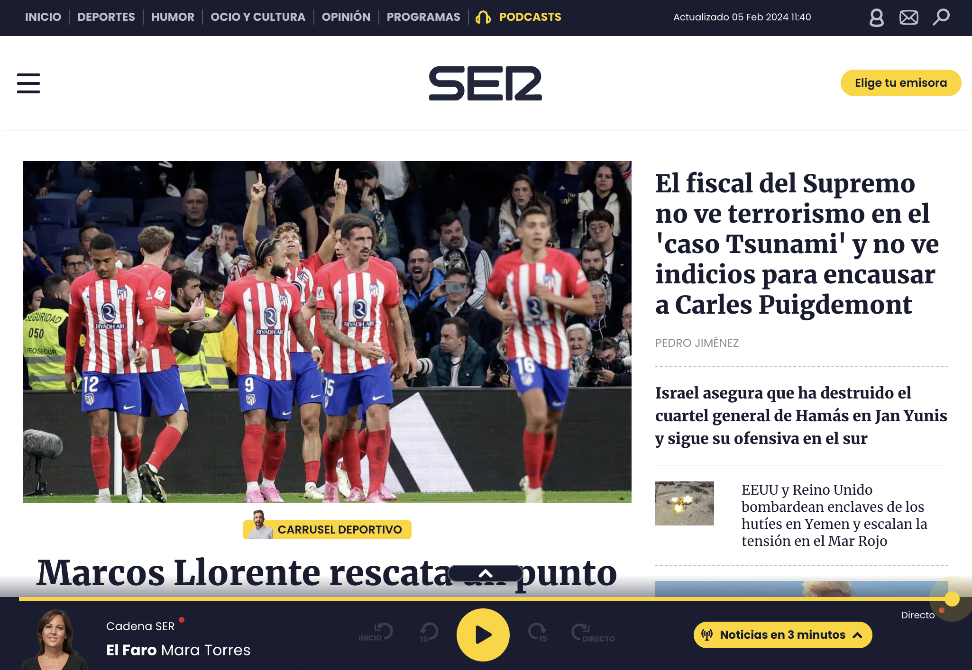Image resolution: width=972 pixels, height=670 pixels.
Task: Open the hamburger menu icon
Action: pos(28,83)
